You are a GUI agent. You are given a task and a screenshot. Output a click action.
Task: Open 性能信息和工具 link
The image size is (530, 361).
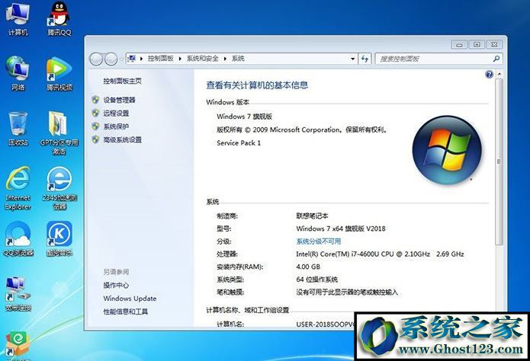[x=125, y=311]
